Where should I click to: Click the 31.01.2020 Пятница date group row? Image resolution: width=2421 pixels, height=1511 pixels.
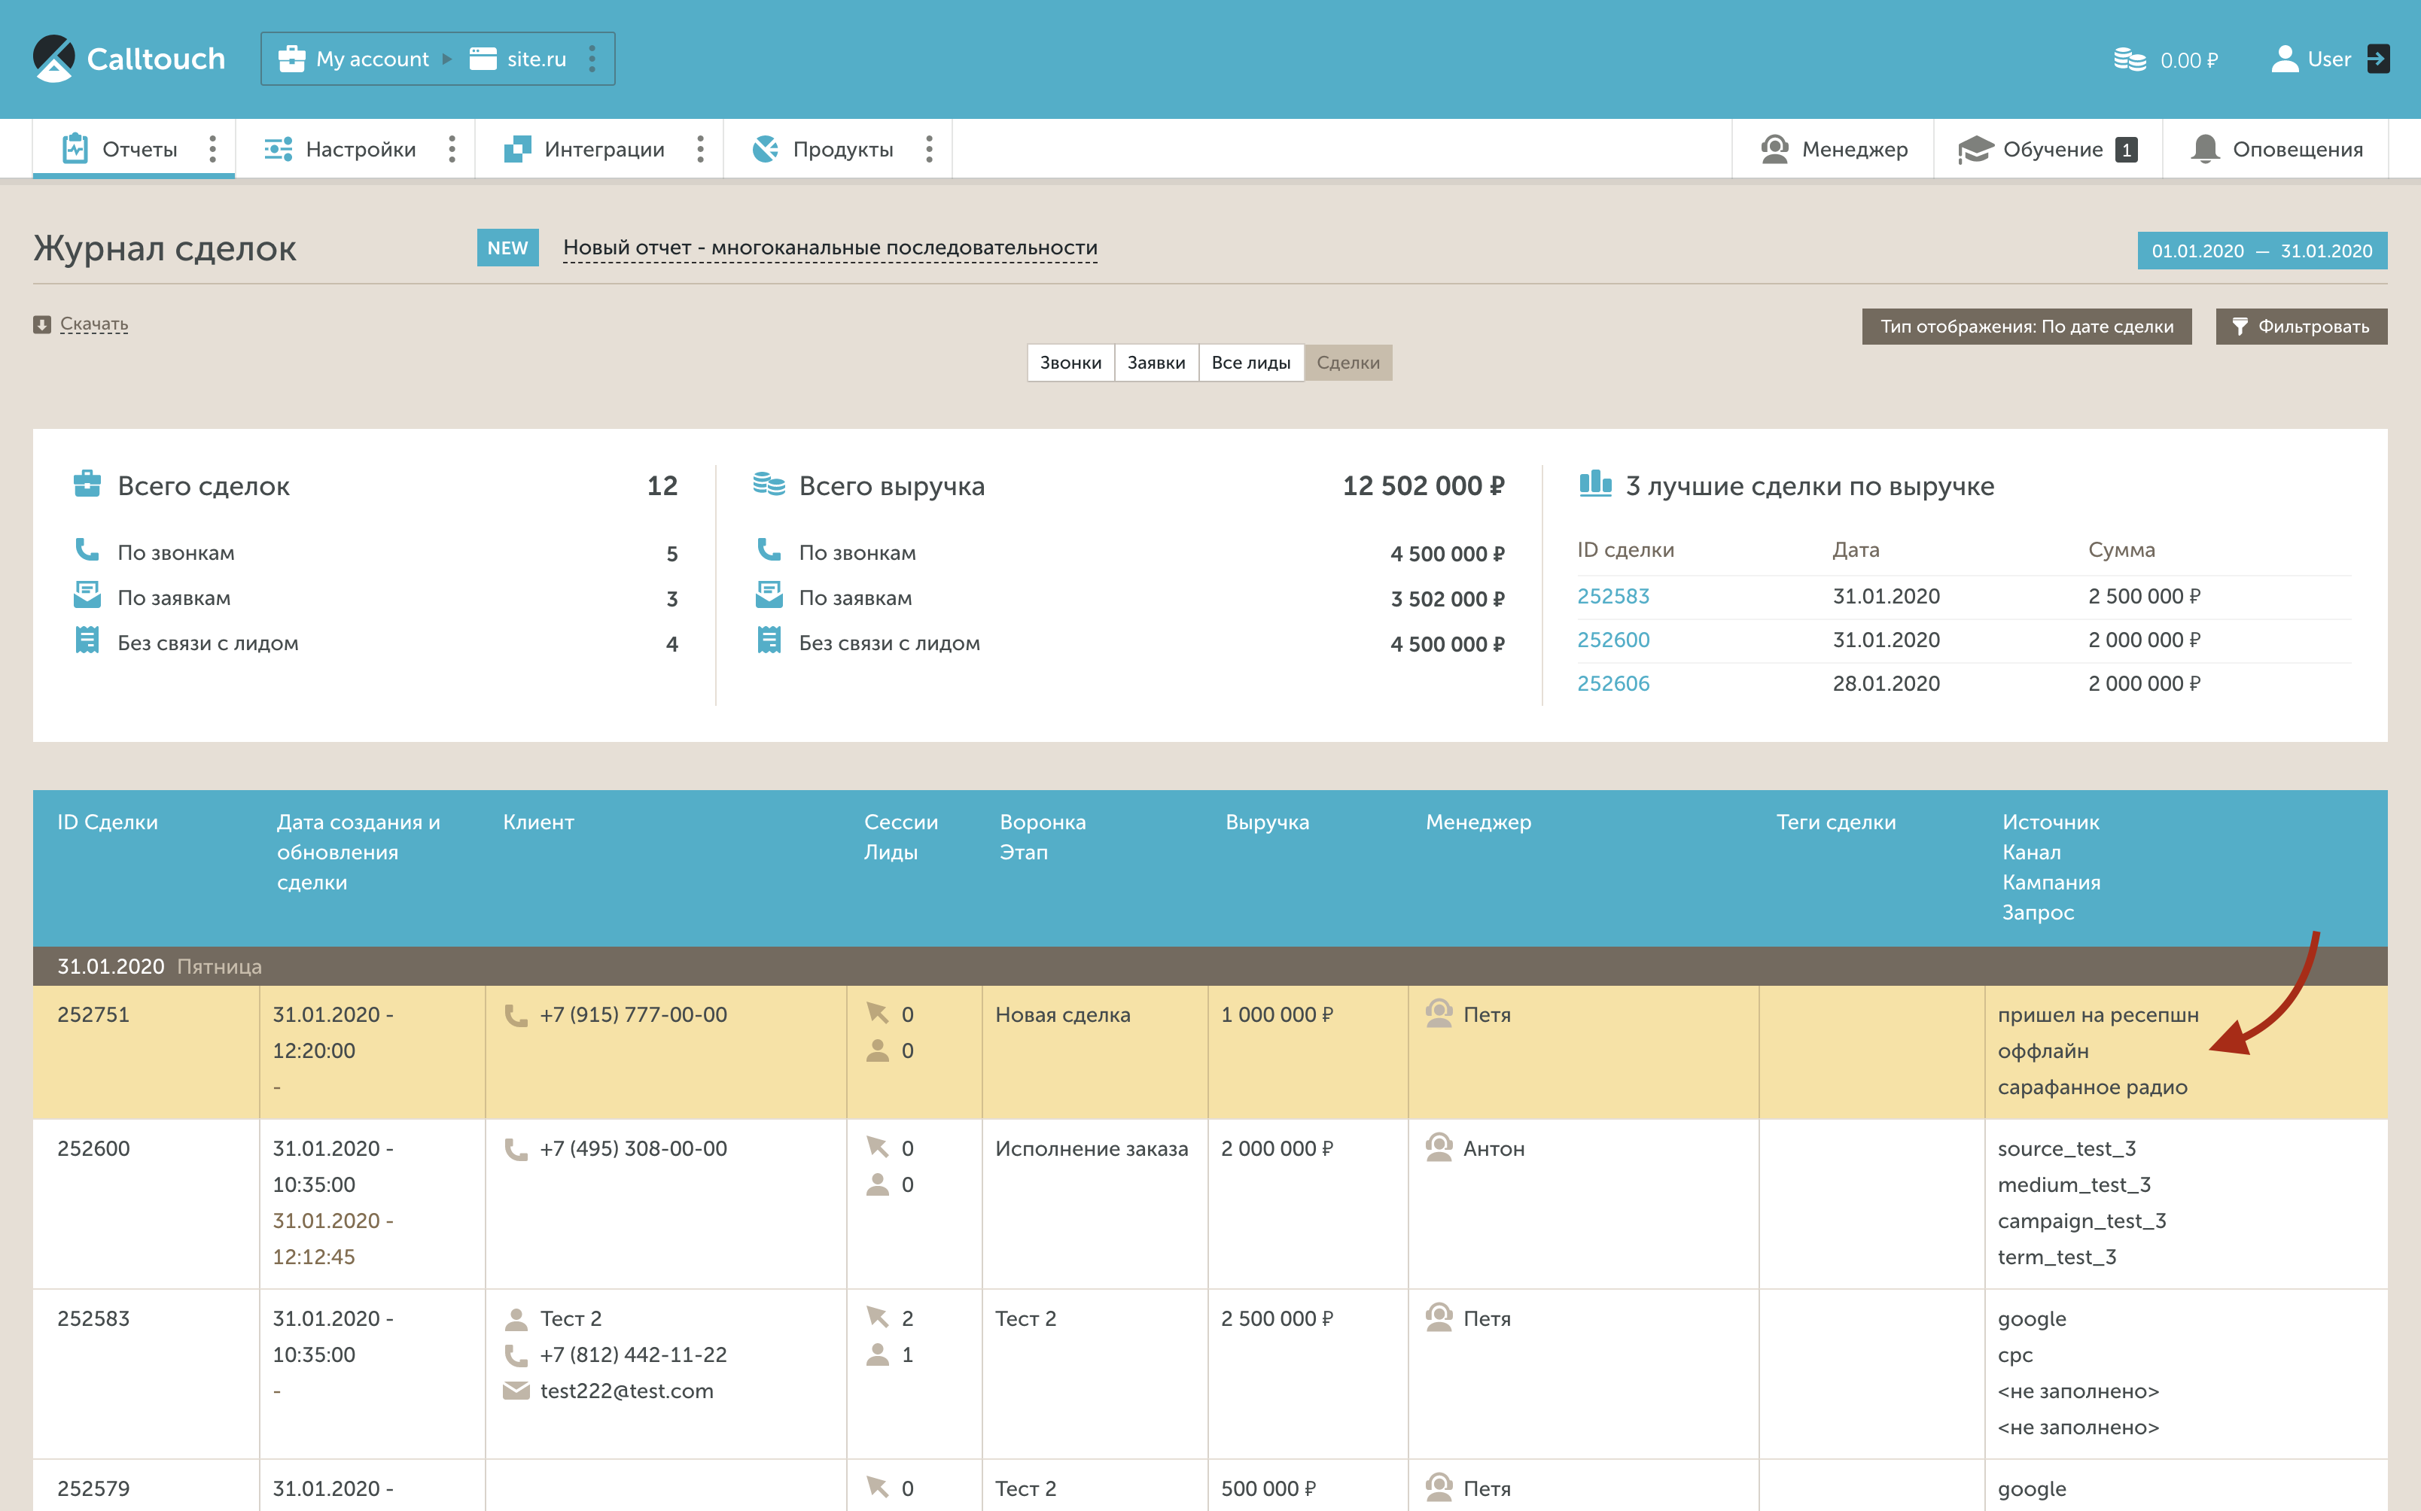coord(1210,966)
